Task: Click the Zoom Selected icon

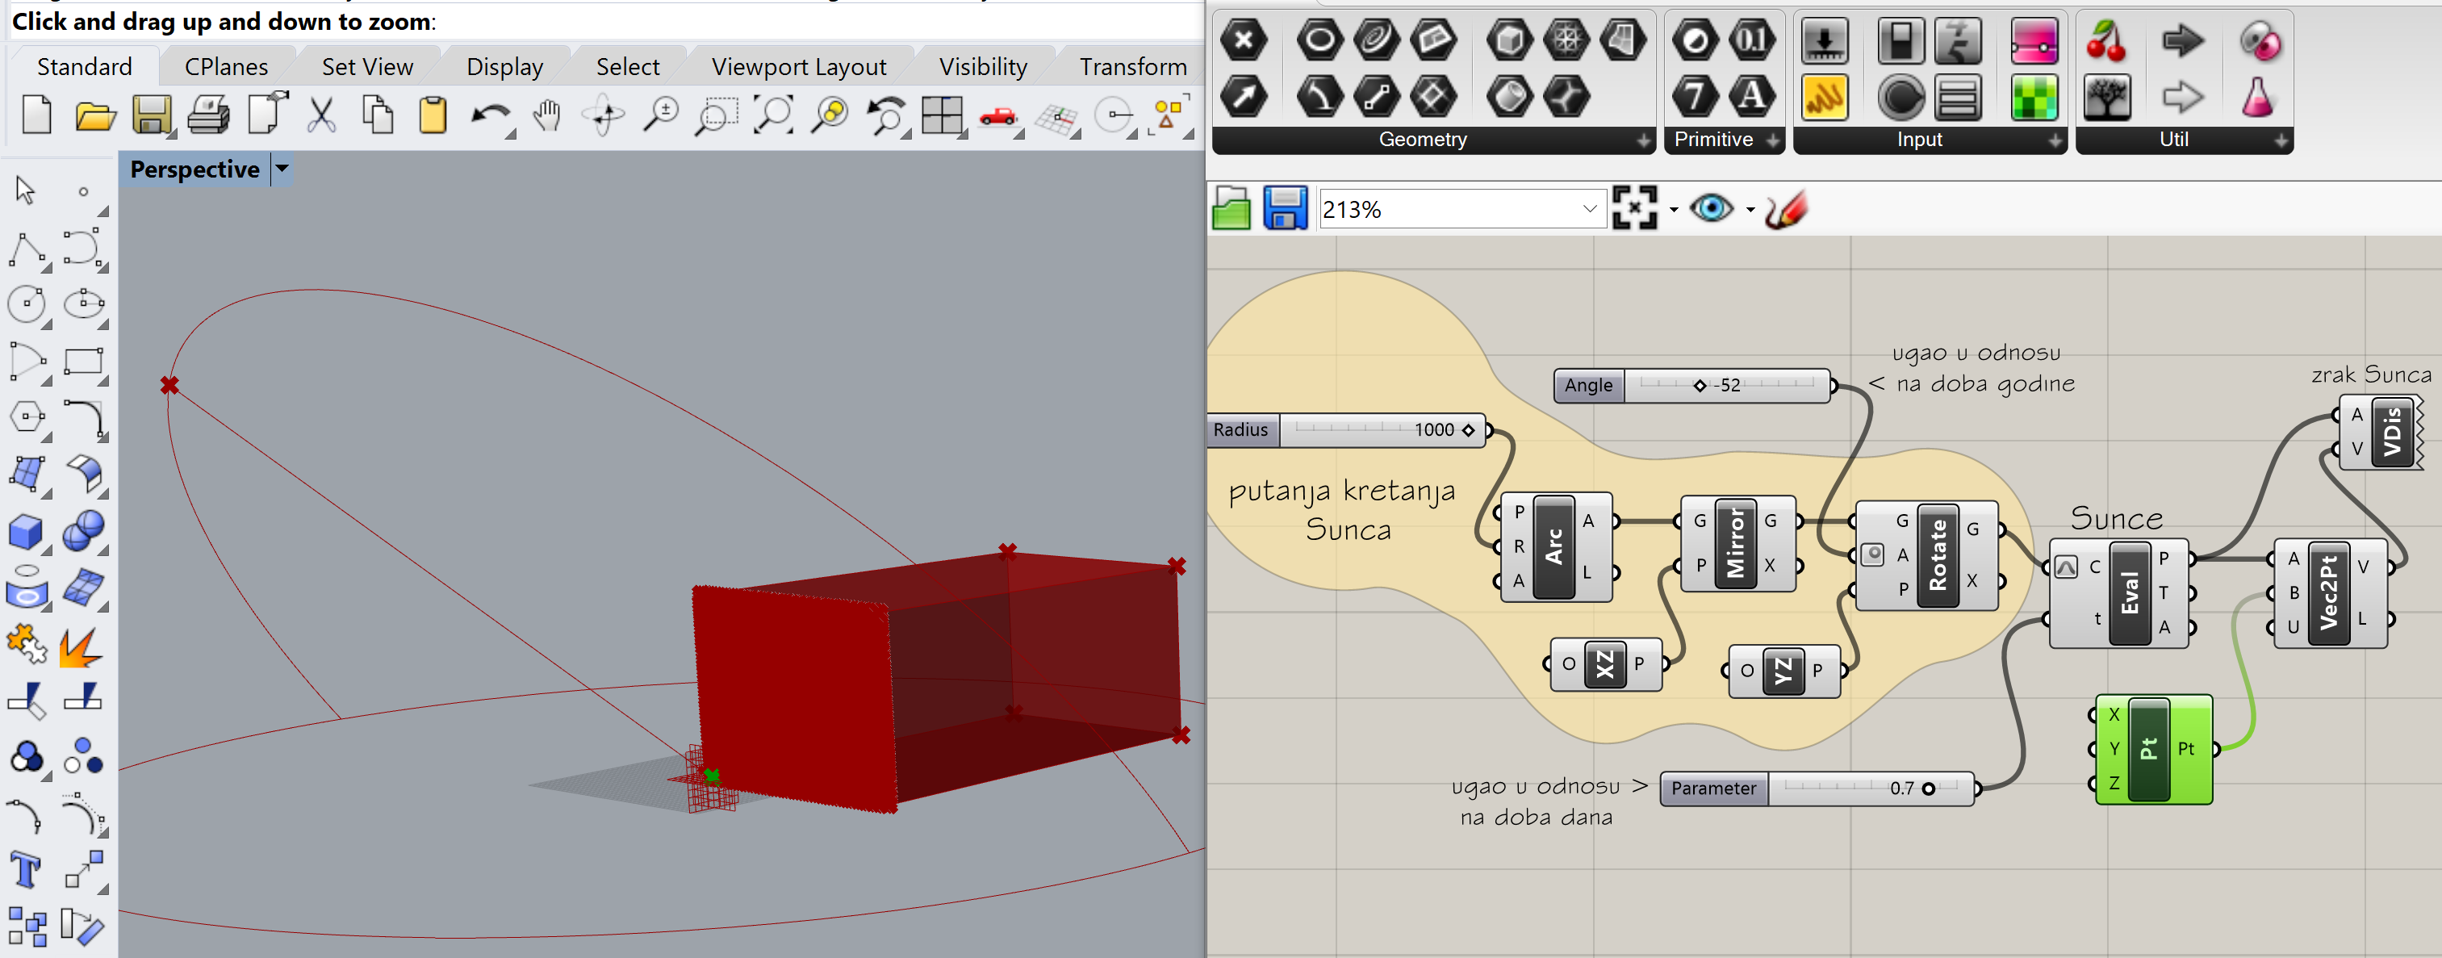Action: coord(830,115)
